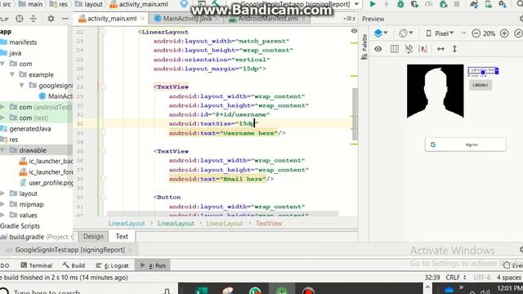This screenshot has width=523, height=294.
Task: Click the grey Stop square icon
Action: [457, 4]
